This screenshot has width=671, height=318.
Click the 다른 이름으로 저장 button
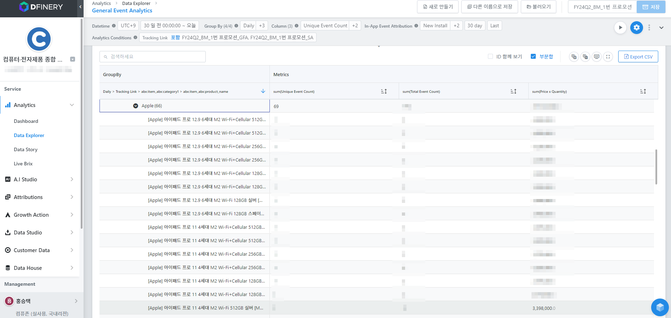[489, 7]
